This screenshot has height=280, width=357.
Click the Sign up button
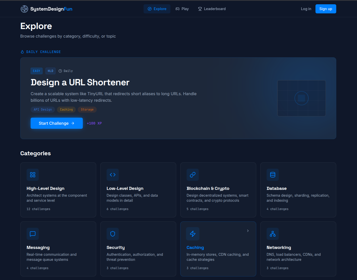326,9
